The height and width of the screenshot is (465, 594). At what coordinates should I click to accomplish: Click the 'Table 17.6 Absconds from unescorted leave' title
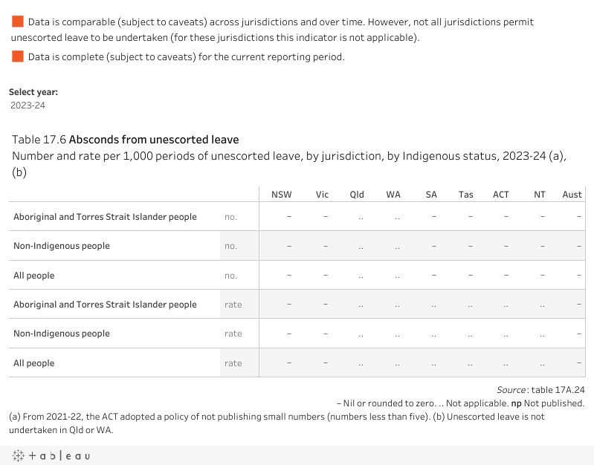126,140
